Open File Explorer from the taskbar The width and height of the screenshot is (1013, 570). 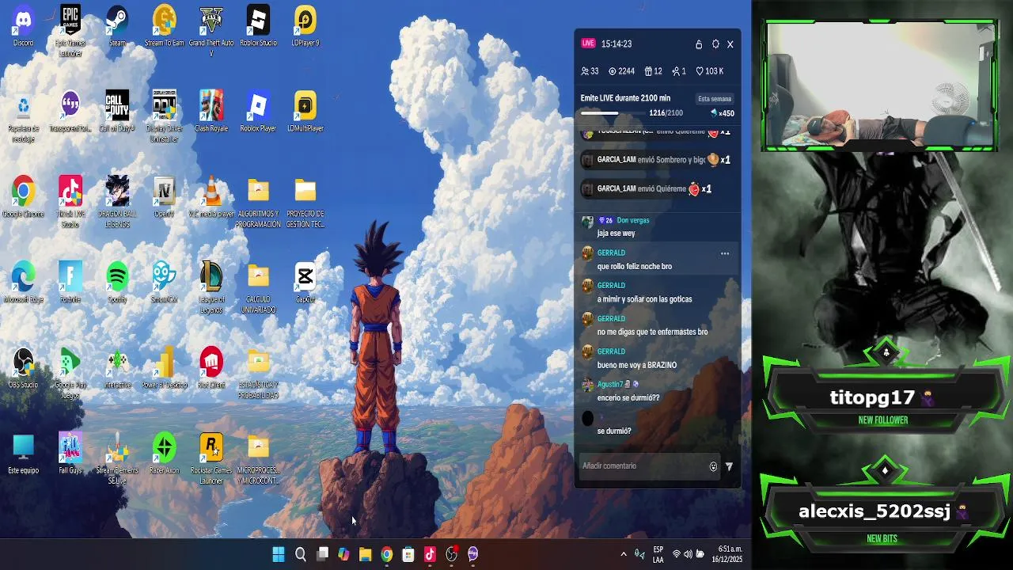coord(365,554)
